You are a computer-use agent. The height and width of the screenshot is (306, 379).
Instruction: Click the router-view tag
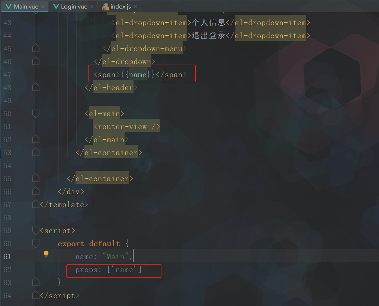127,127
